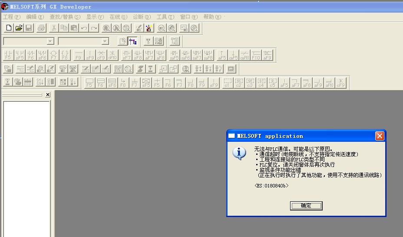
Task: Open the 工程 (Project) menu
Action: [x=12, y=17]
